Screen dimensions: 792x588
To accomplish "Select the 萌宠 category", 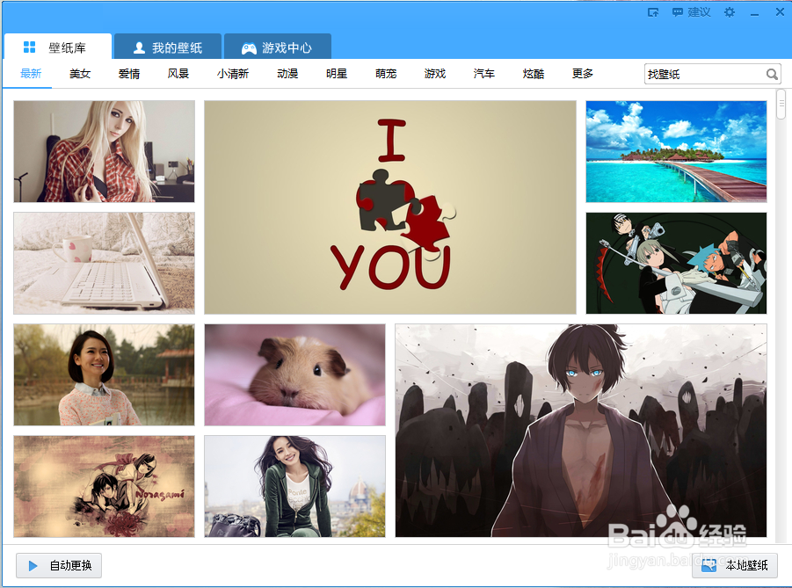I will [x=386, y=74].
